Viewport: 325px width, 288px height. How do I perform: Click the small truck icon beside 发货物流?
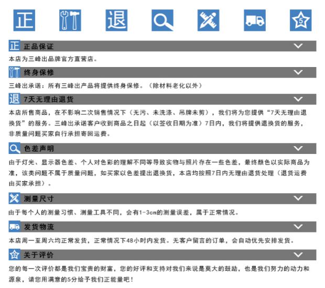pos(15,226)
